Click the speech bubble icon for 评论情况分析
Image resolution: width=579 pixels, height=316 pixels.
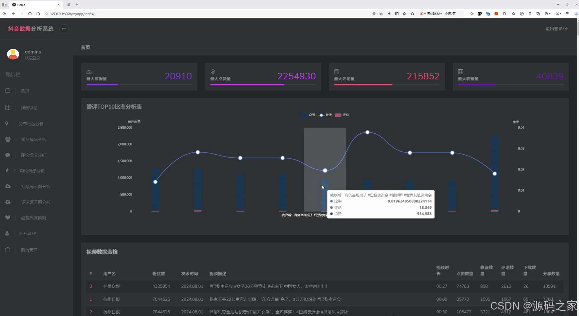click(8, 155)
